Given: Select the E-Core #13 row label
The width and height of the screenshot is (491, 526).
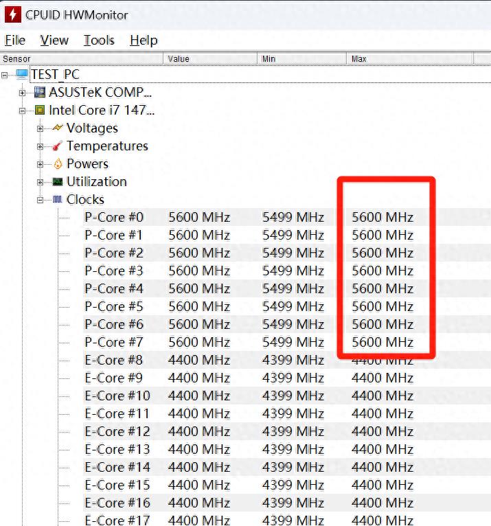Looking at the screenshot, I should pyautogui.click(x=117, y=449).
